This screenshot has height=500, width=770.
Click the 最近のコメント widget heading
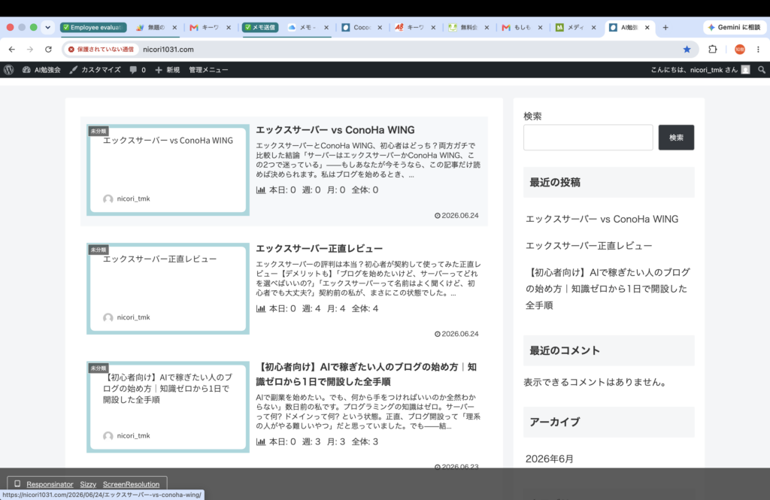[609, 350]
